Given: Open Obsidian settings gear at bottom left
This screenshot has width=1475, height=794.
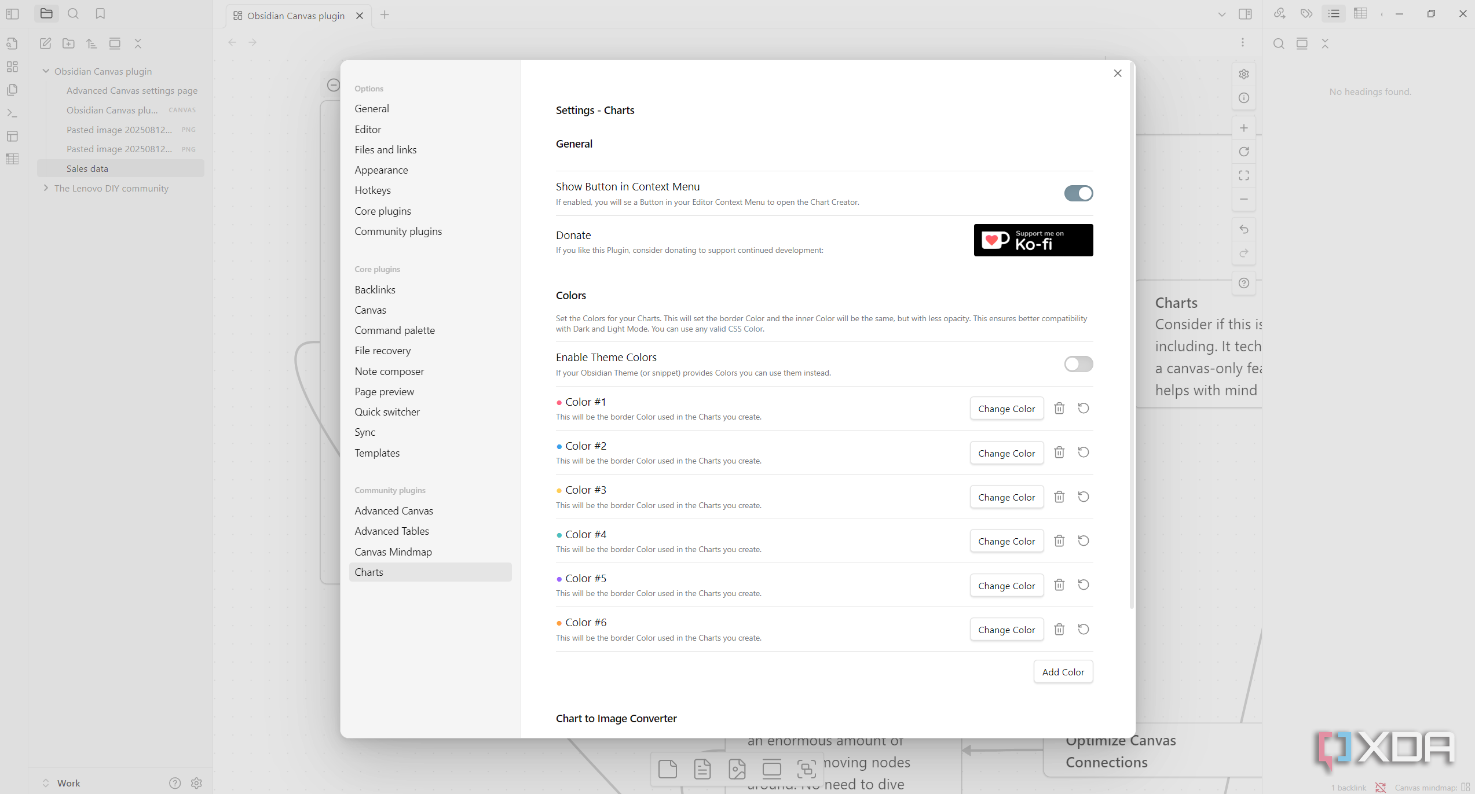Looking at the screenshot, I should 196,783.
